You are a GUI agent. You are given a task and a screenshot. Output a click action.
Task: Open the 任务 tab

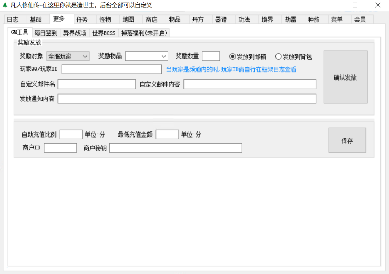click(x=82, y=20)
